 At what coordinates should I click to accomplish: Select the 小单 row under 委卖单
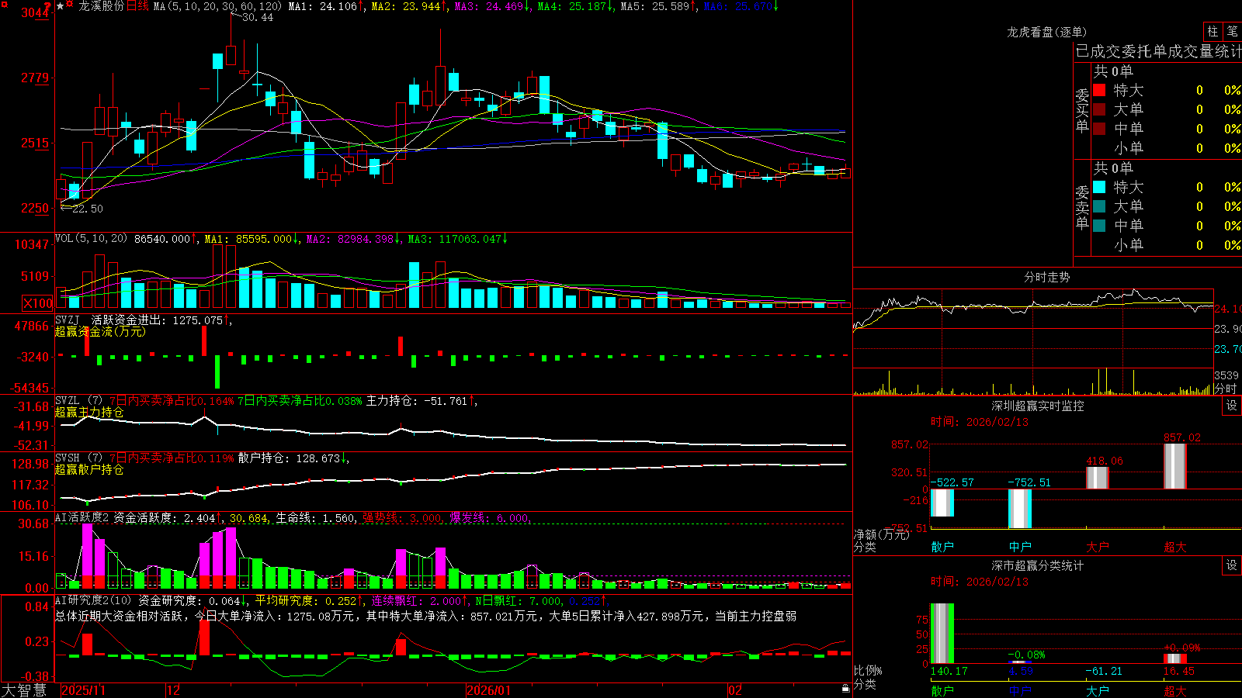pyautogui.click(x=1167, y=245)
